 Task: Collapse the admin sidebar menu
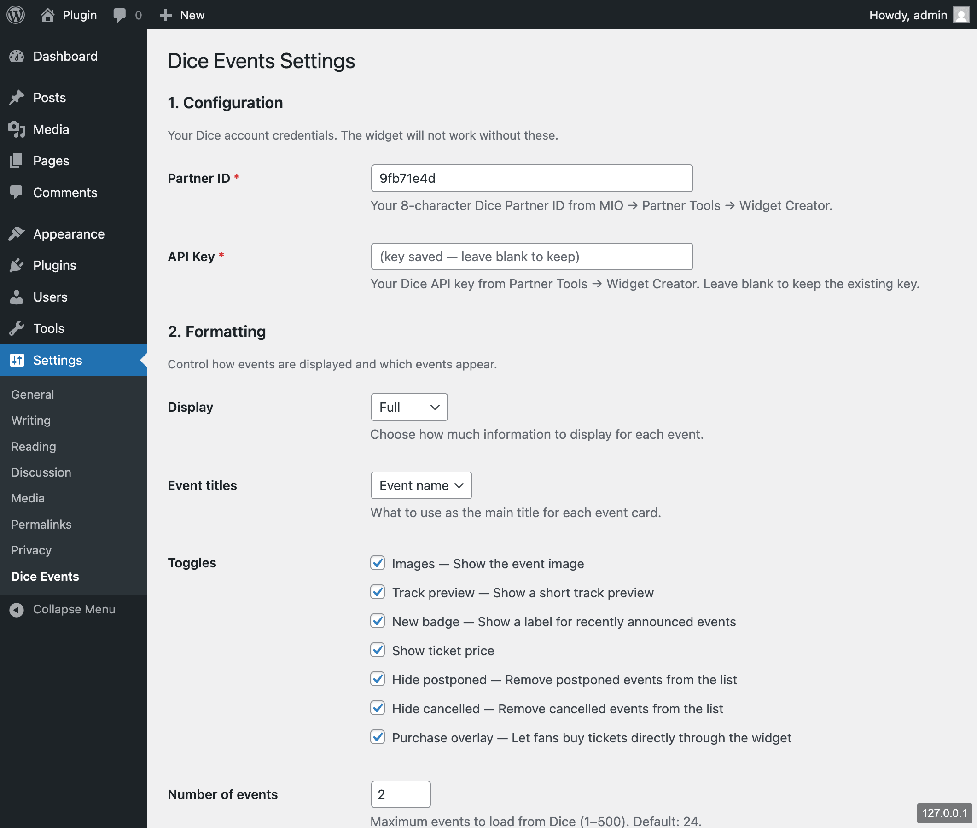(x=74, y=609)
